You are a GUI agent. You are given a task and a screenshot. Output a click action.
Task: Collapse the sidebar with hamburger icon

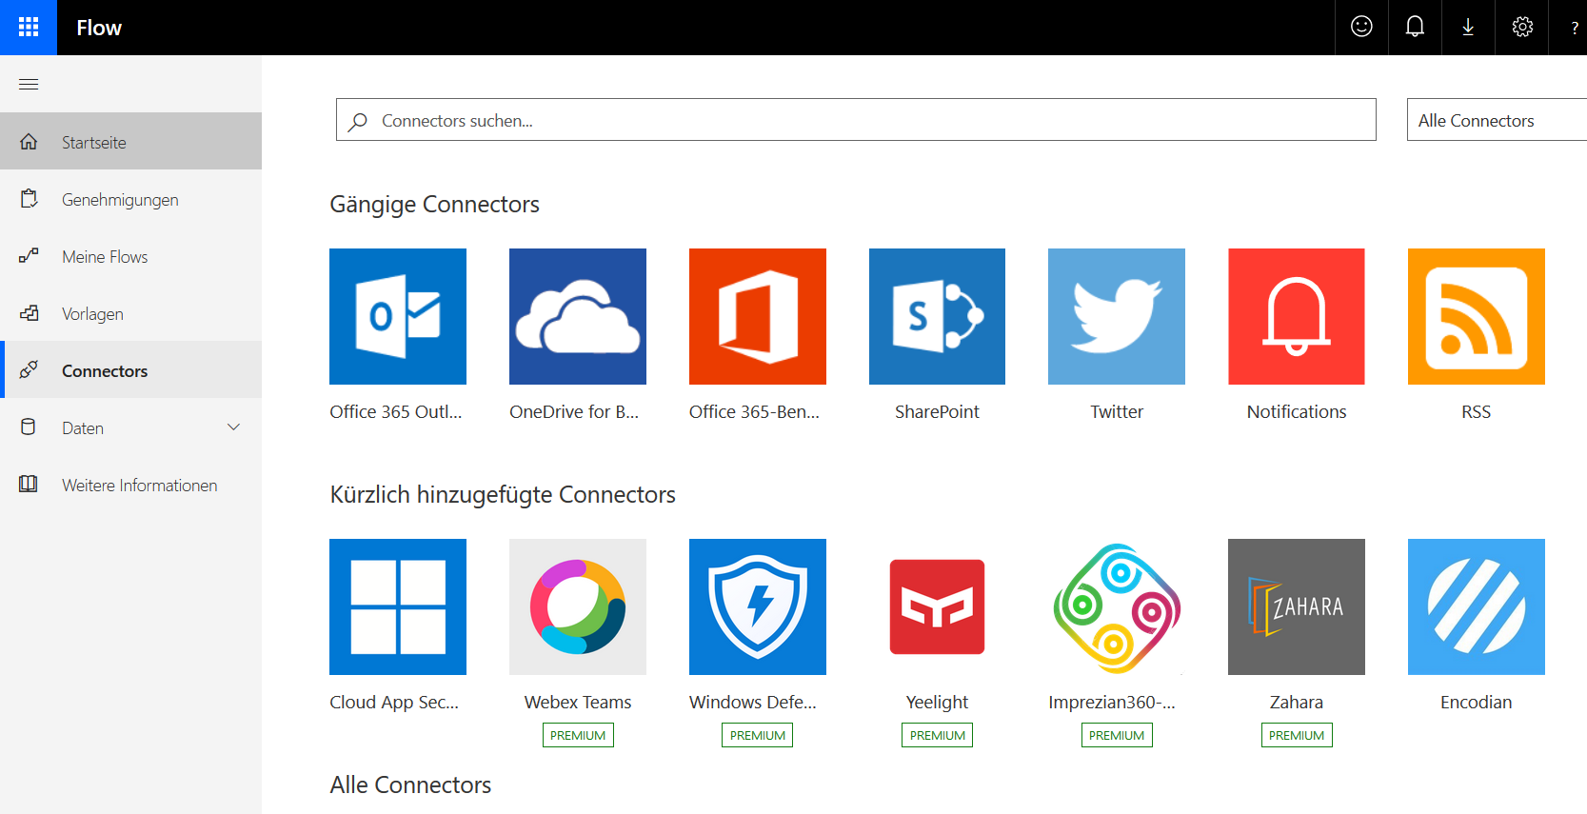[x=29, y=84]
